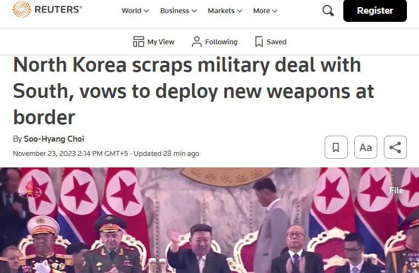Click the article's parade photo
The height and width of the screenshot is (273, 419).
(x=209, y=220)
